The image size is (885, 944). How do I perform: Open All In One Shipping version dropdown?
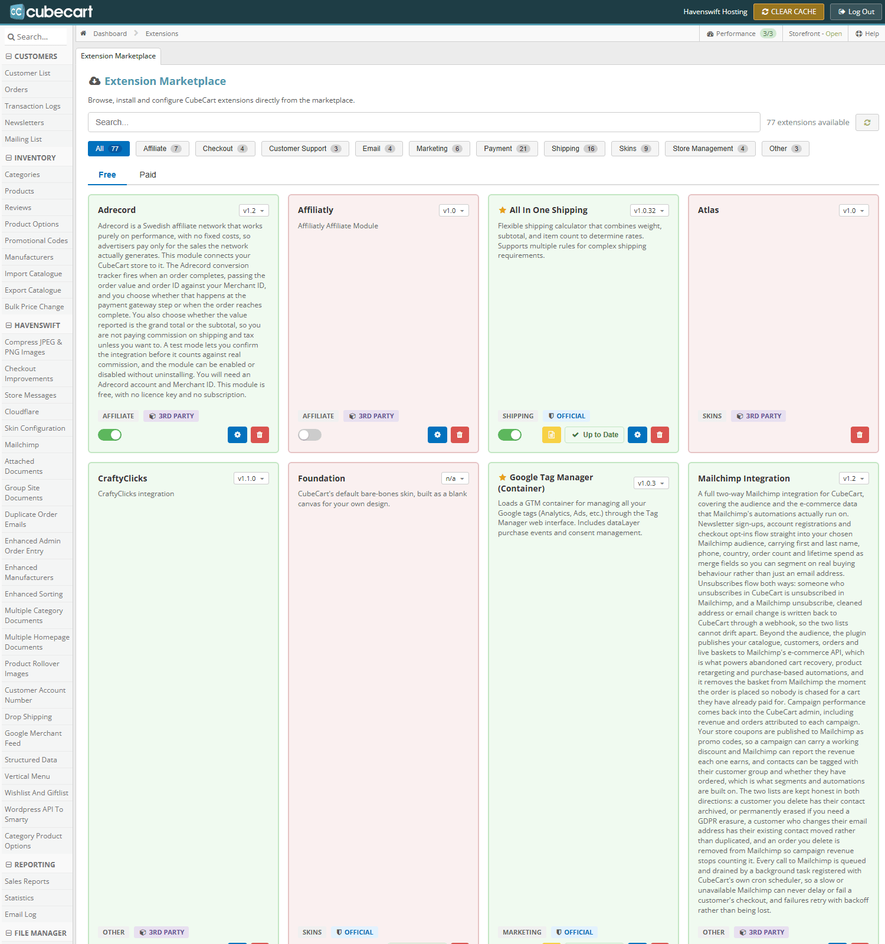tap(649, 211)
